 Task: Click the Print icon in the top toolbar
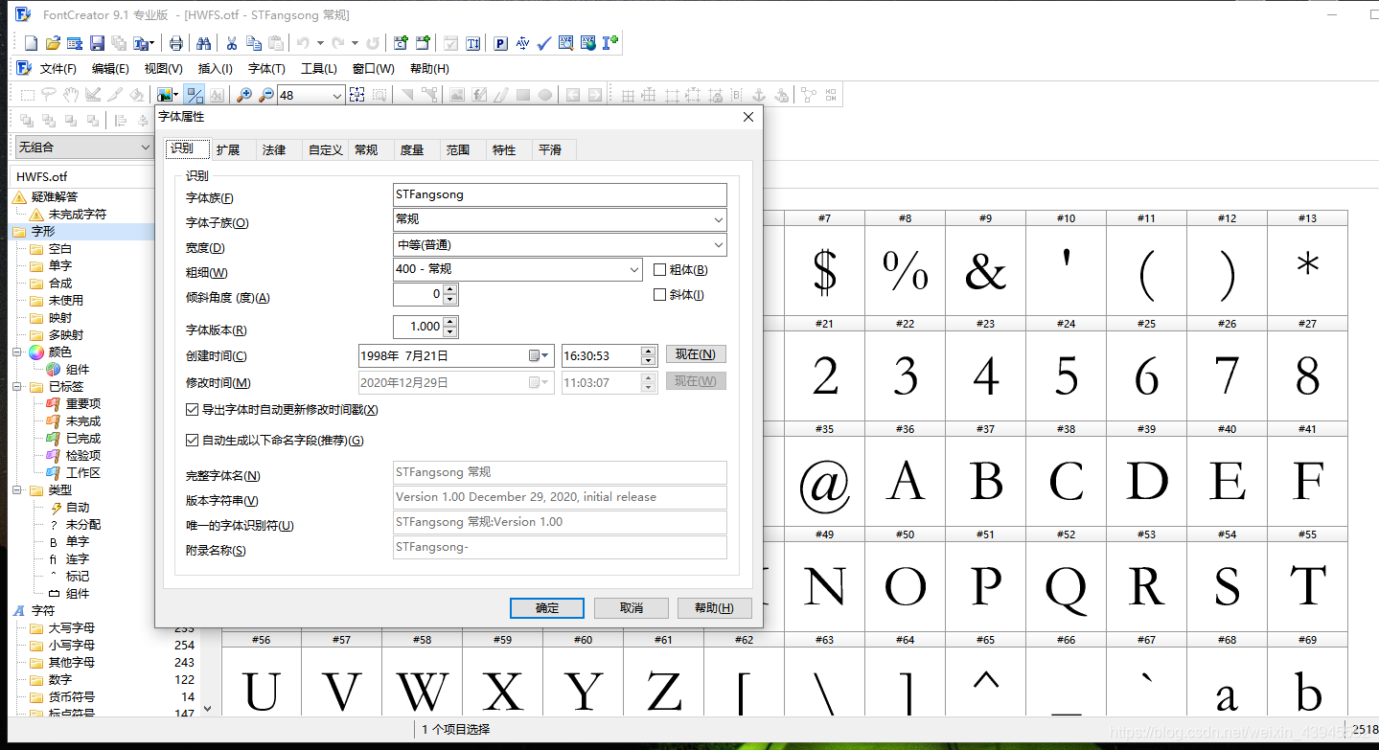pos(176,43)
